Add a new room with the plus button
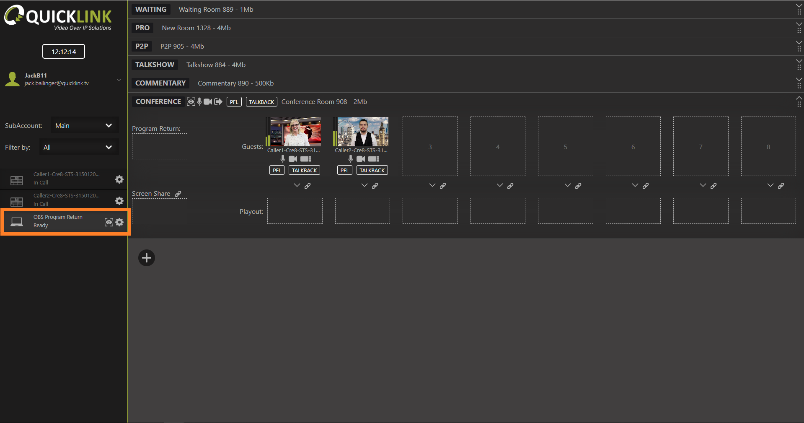This screenshot has width=804, height=423. point(147,258)
